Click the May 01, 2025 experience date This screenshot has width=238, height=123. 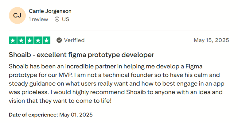click(76, 115)
